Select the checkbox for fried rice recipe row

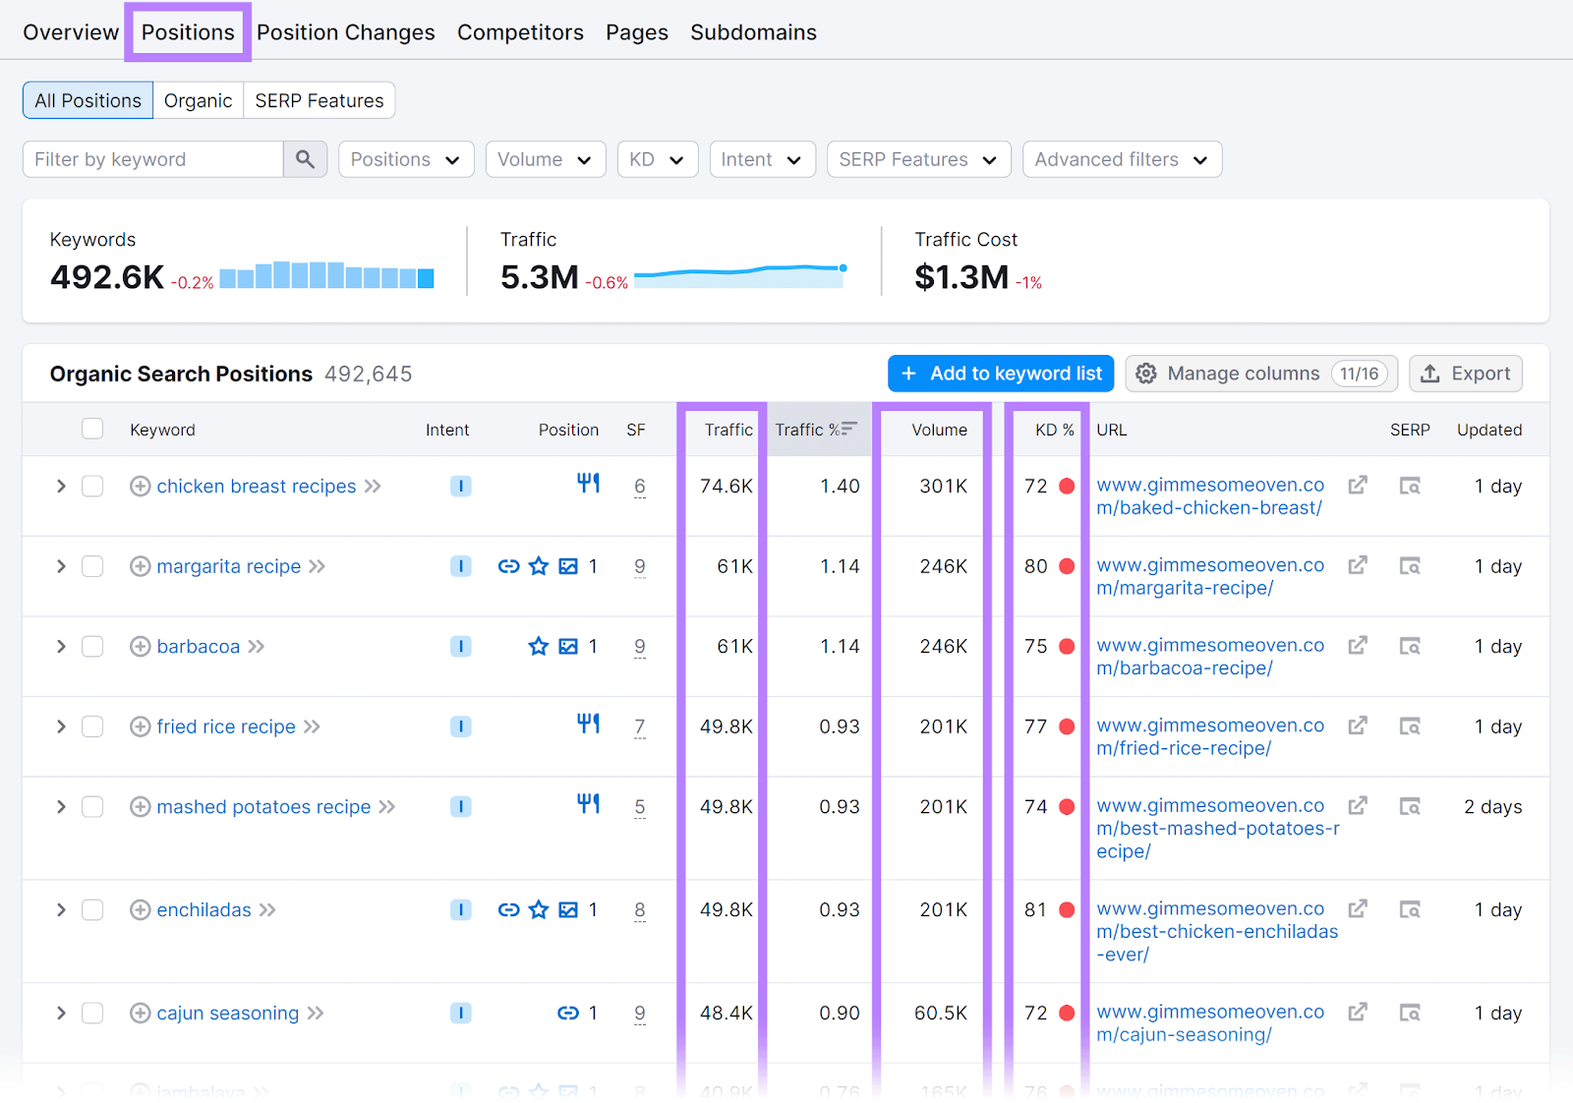[x=92, y=726]
